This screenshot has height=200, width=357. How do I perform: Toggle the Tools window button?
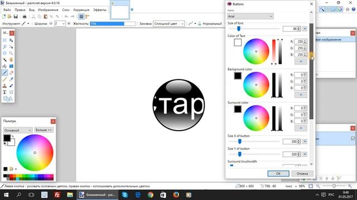click(x=322, y=9)
